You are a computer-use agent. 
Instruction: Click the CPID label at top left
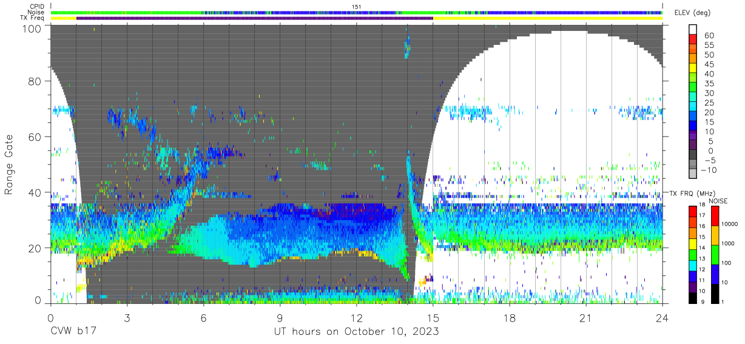click(x=36, y=7)
